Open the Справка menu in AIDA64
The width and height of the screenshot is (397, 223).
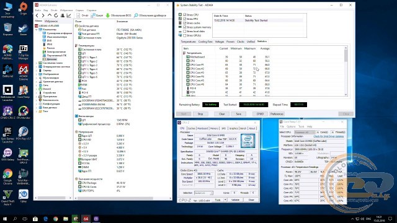pos(91,11)
